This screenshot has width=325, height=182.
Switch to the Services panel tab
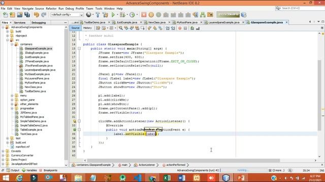pyautogui.click(x=20, y=22)
